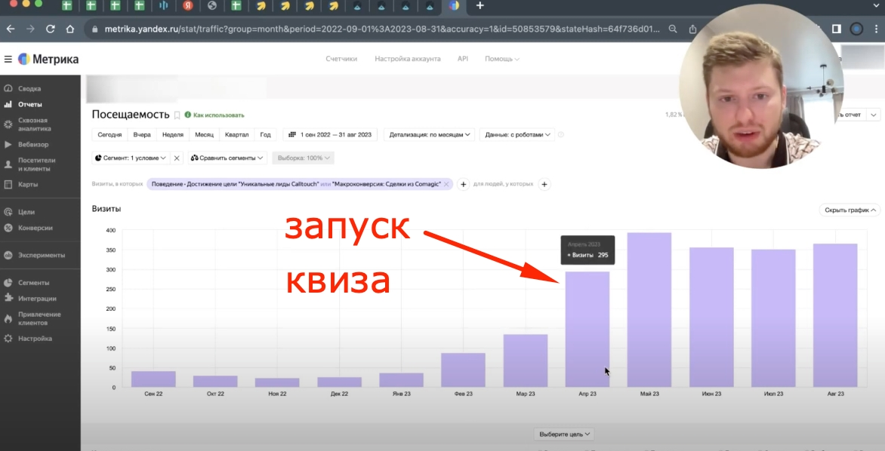The width and height of the screenshot is (885, 451).
Task: Open the Metrika hamburger menu
Action: 8,59
